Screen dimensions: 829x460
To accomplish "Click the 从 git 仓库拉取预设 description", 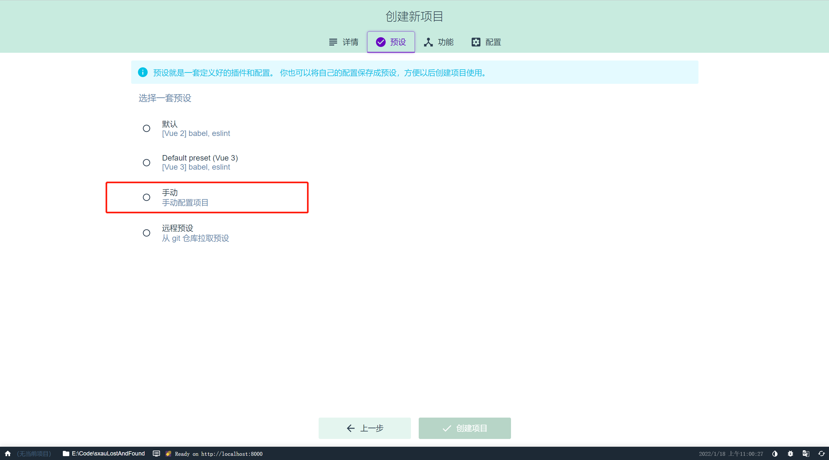I will 196,238.
